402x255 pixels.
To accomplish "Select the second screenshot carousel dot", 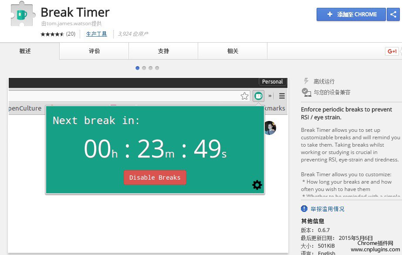I will click(144, 68).
